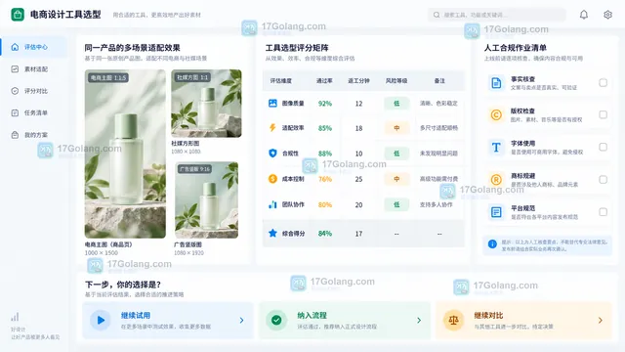The image size is (625, 352).
Task: Click the 合规性 shield icon
Action: pos(272,153)
